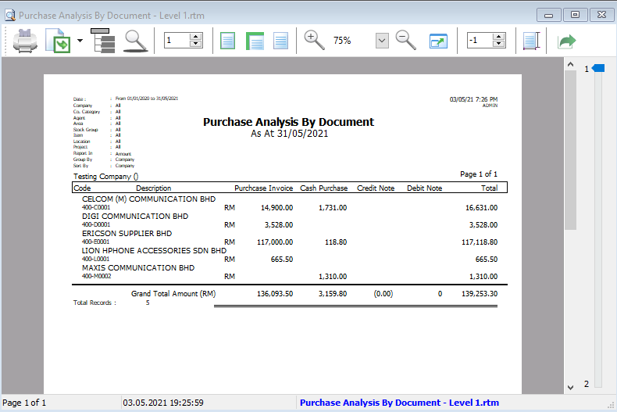Increase page number with up stepper

[195, 37]
